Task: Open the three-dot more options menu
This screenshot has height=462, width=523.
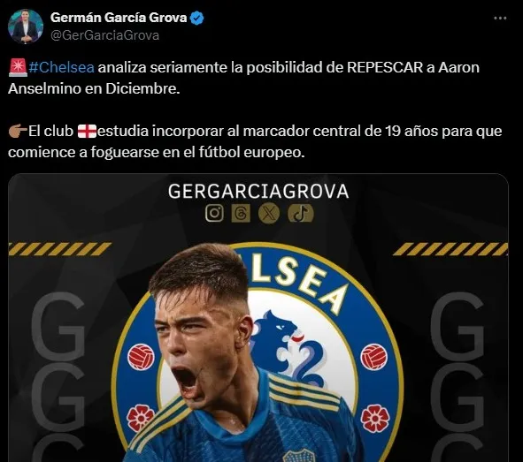Action: pos(500,19)
